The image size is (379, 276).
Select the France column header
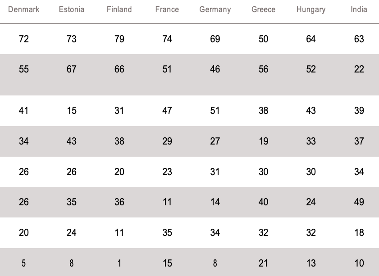(167, 9)
